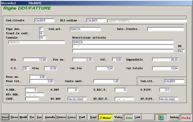Click the VENDITA description field
The image size is (193, 122).
coord(37,42)
